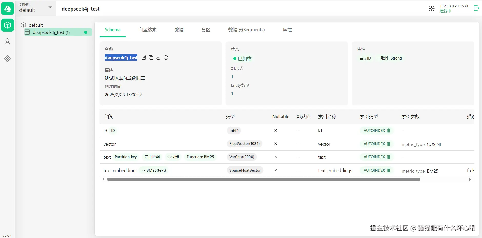Click the 类型 column header
This screenshot has height=238, width=482.
pos(230,117)
